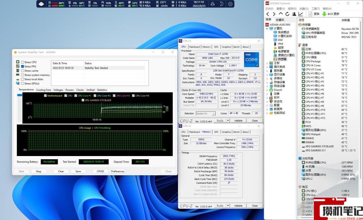The image size is (363, 220).
Task: Switch to Mainboard tab in upper CPU-Z window
Action: click(194, 47)
